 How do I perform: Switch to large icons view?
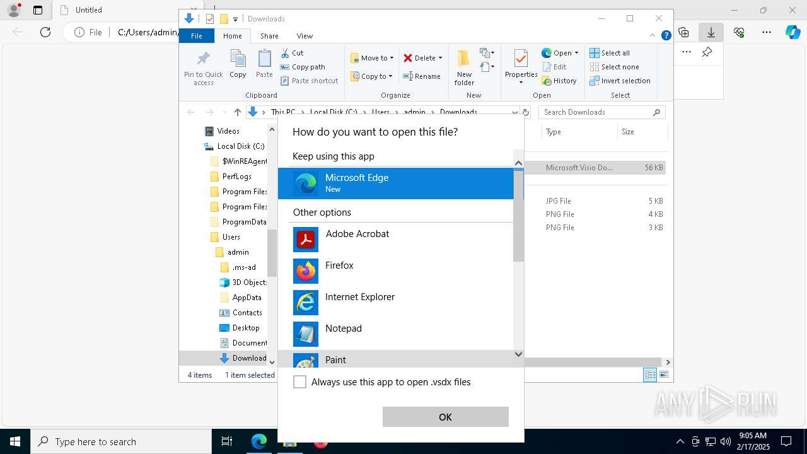[x=663, y=375]
